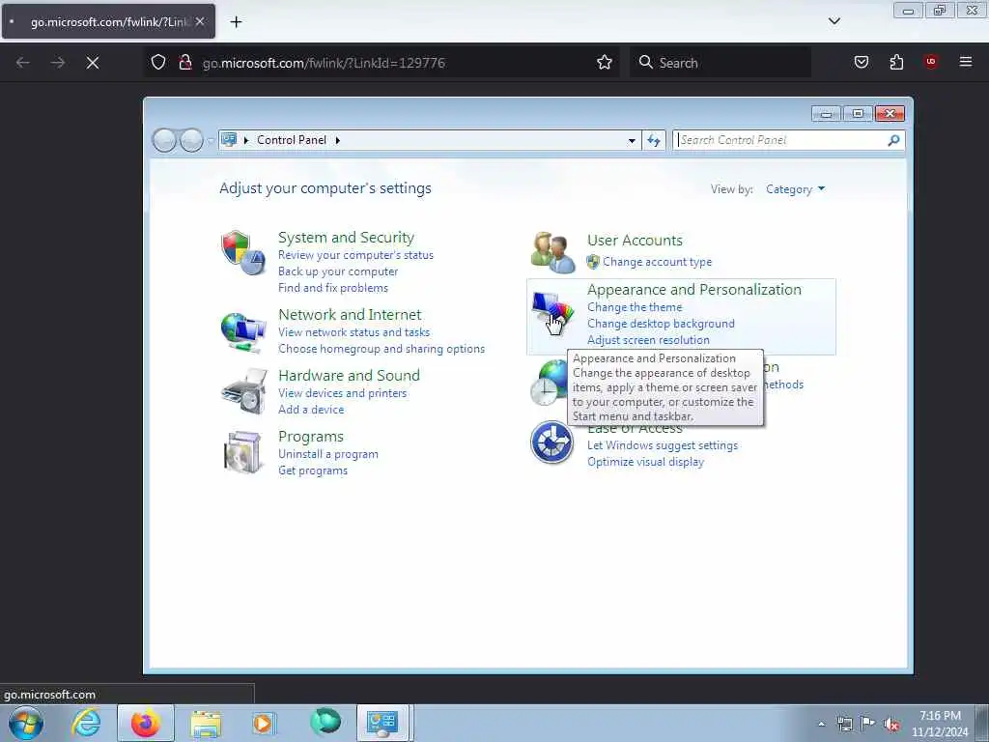Open the System and Security shield icon
Screen dimensions: 989x742
click(242, 252)
